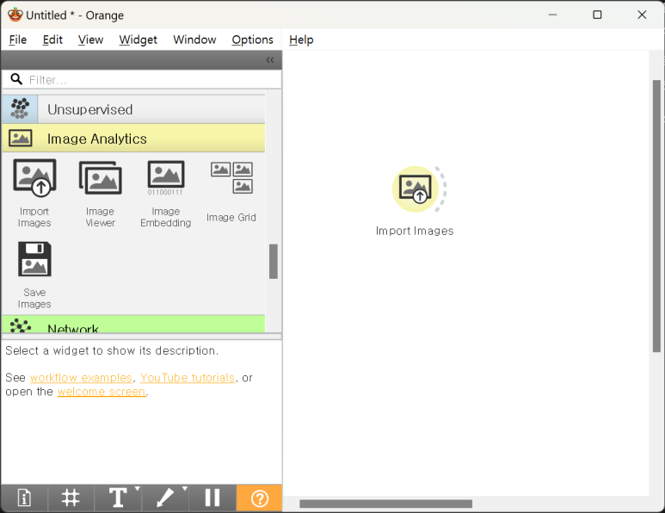
Task: Open the Edit menu
Action: coord(52,40)
